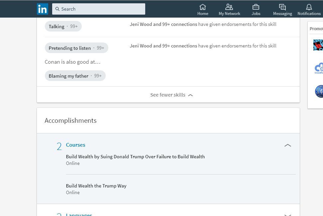
Task: Click the 2 count beside Courses
Action: 59,146
